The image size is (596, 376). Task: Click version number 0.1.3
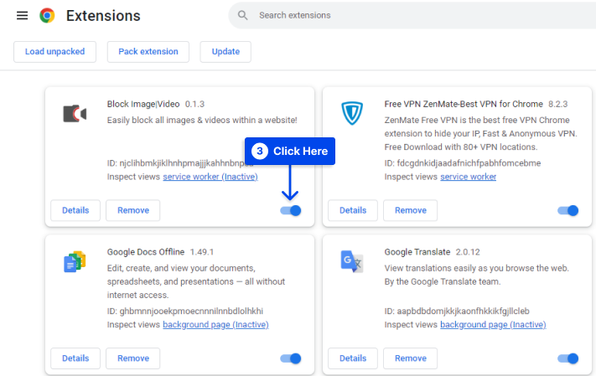click(x=194, y=104)
